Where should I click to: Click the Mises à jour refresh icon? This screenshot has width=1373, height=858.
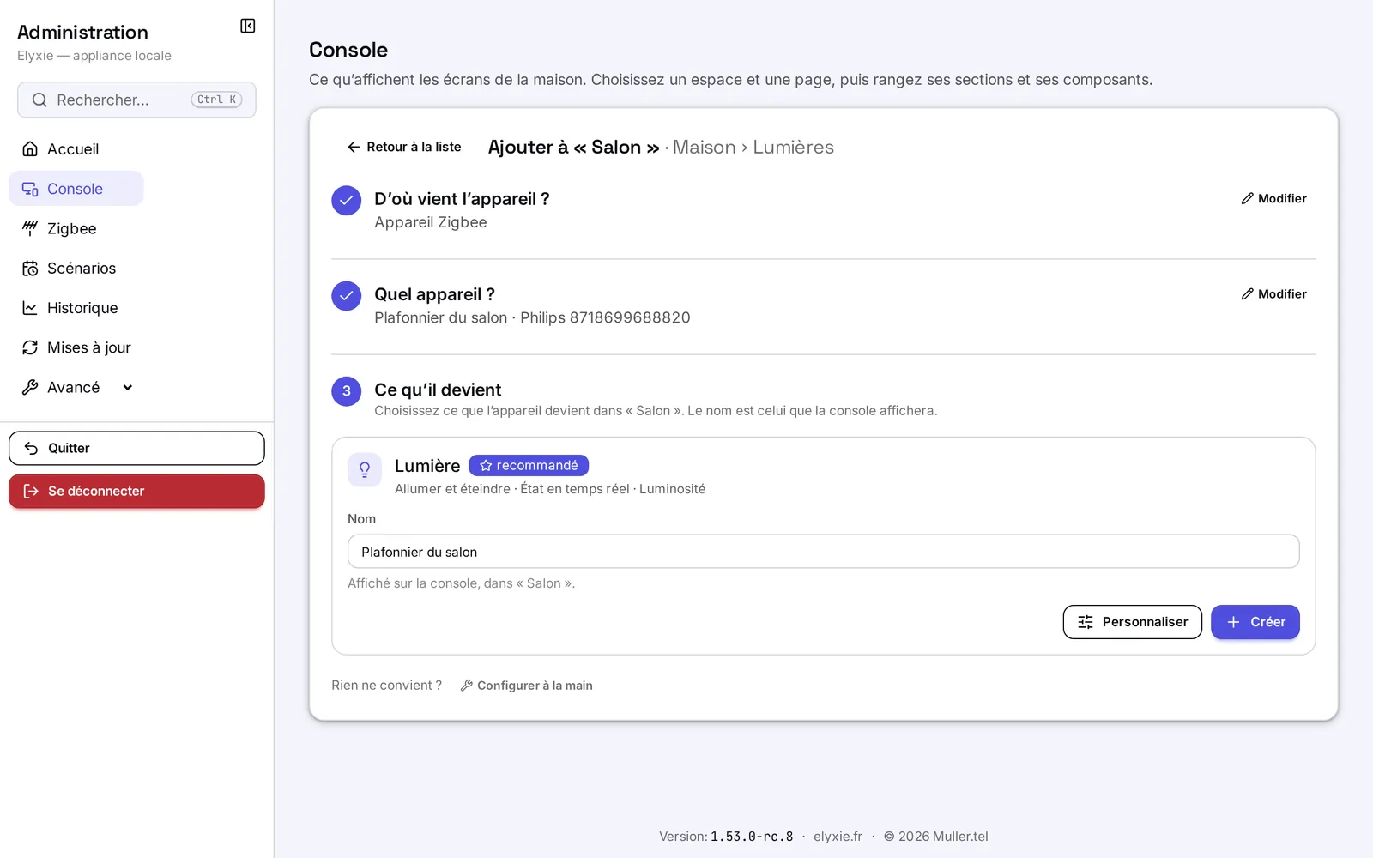30,347
